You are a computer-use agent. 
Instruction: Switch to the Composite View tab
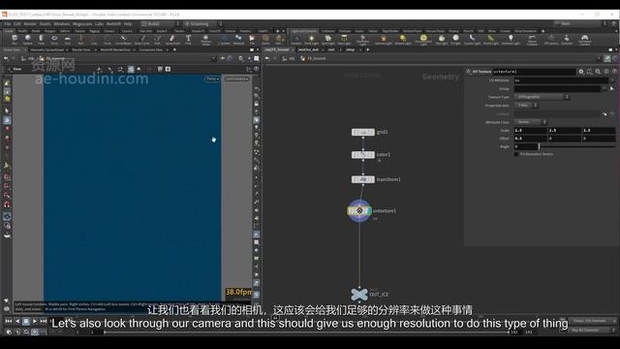151,49
